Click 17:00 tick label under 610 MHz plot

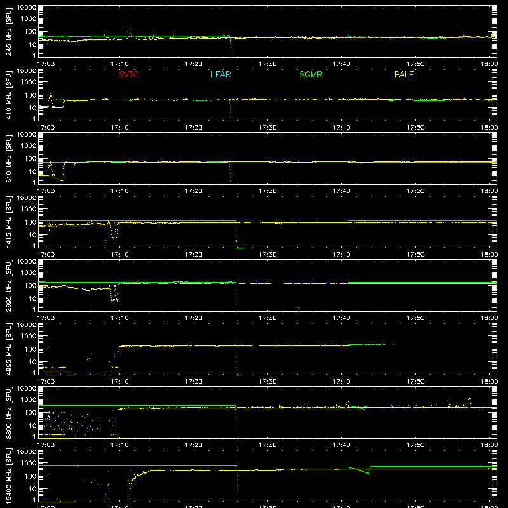click(x=46, y=191)
